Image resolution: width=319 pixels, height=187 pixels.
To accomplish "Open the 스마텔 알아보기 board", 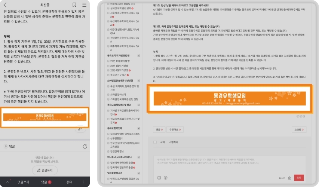I will click(x=118, y=95).
